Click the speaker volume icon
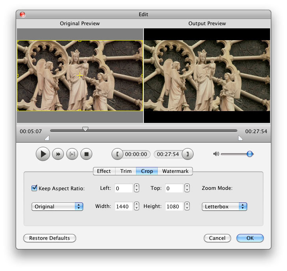287x271 pixels. [216, 154]
